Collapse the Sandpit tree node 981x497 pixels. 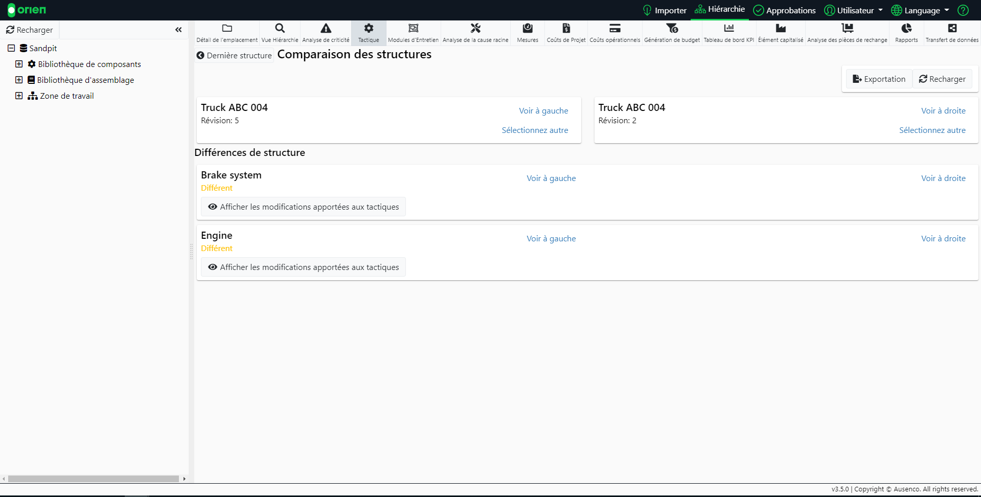[x=11, y=48]
